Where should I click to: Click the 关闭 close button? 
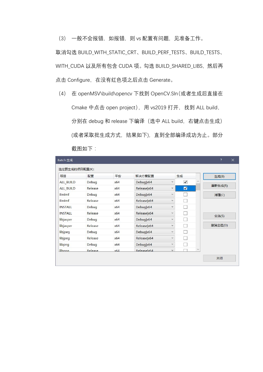point(219,258)
